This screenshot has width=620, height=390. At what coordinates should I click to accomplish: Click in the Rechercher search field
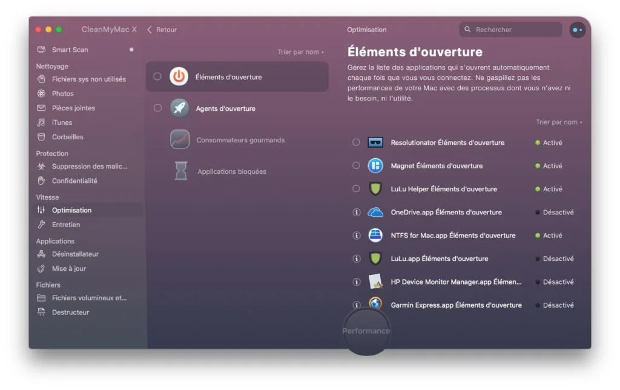[x=510, y=30]
